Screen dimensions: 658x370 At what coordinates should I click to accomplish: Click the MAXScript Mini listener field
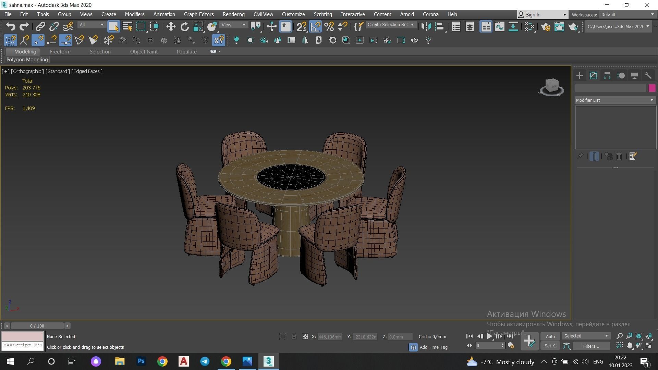(23, 345)
